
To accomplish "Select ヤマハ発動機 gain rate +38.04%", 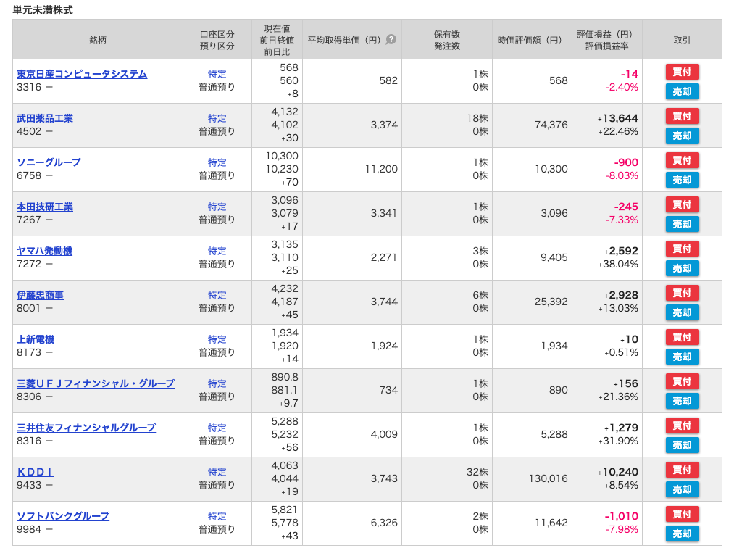I will [618, 264].
